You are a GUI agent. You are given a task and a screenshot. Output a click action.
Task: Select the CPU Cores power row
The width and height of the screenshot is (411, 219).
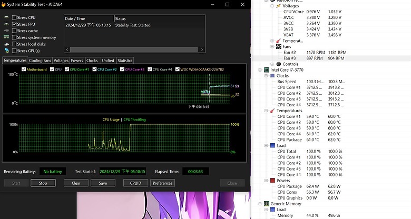(x=331, y=192)
